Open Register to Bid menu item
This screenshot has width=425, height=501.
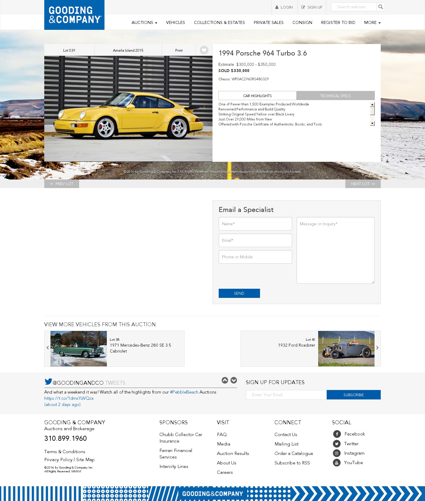pyautogui.click(x=338, y=22)
